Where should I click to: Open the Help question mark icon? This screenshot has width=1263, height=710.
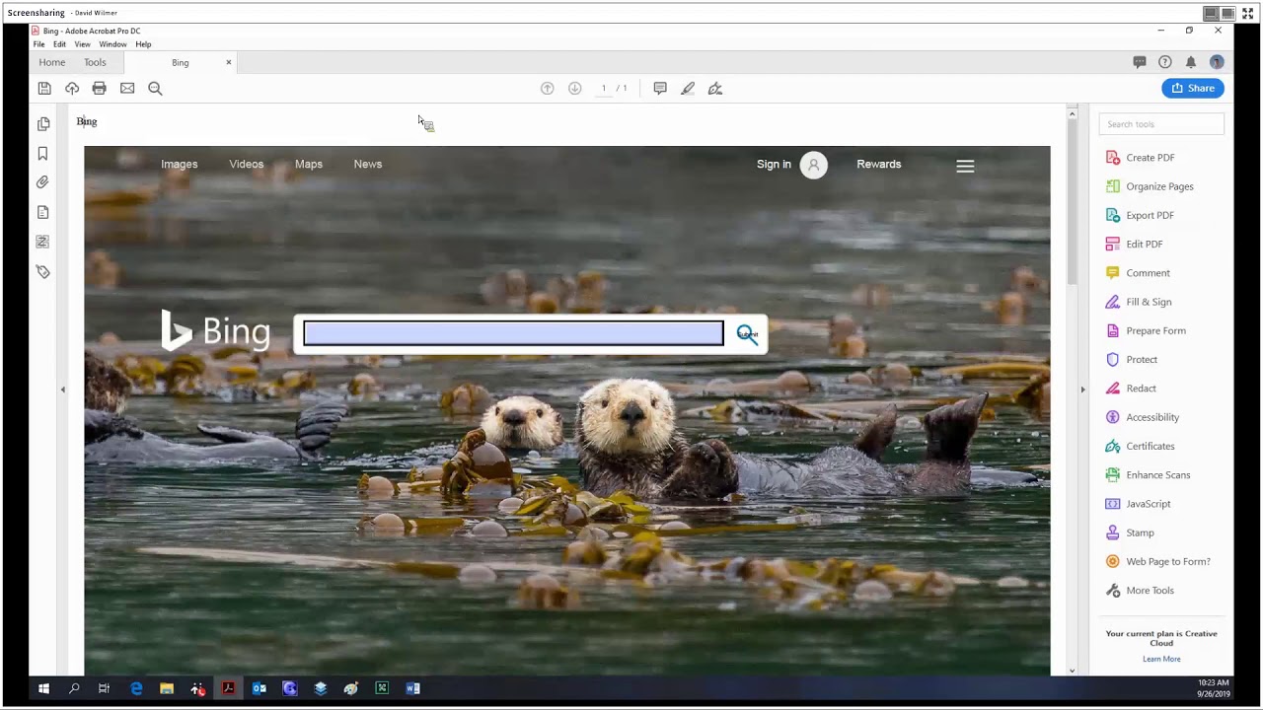1165,62
